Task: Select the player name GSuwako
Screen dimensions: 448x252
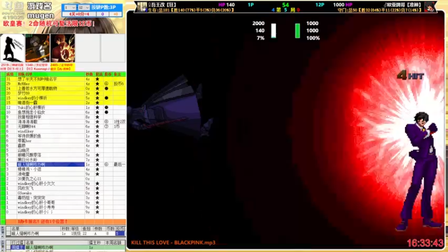Action: [25, 193]
